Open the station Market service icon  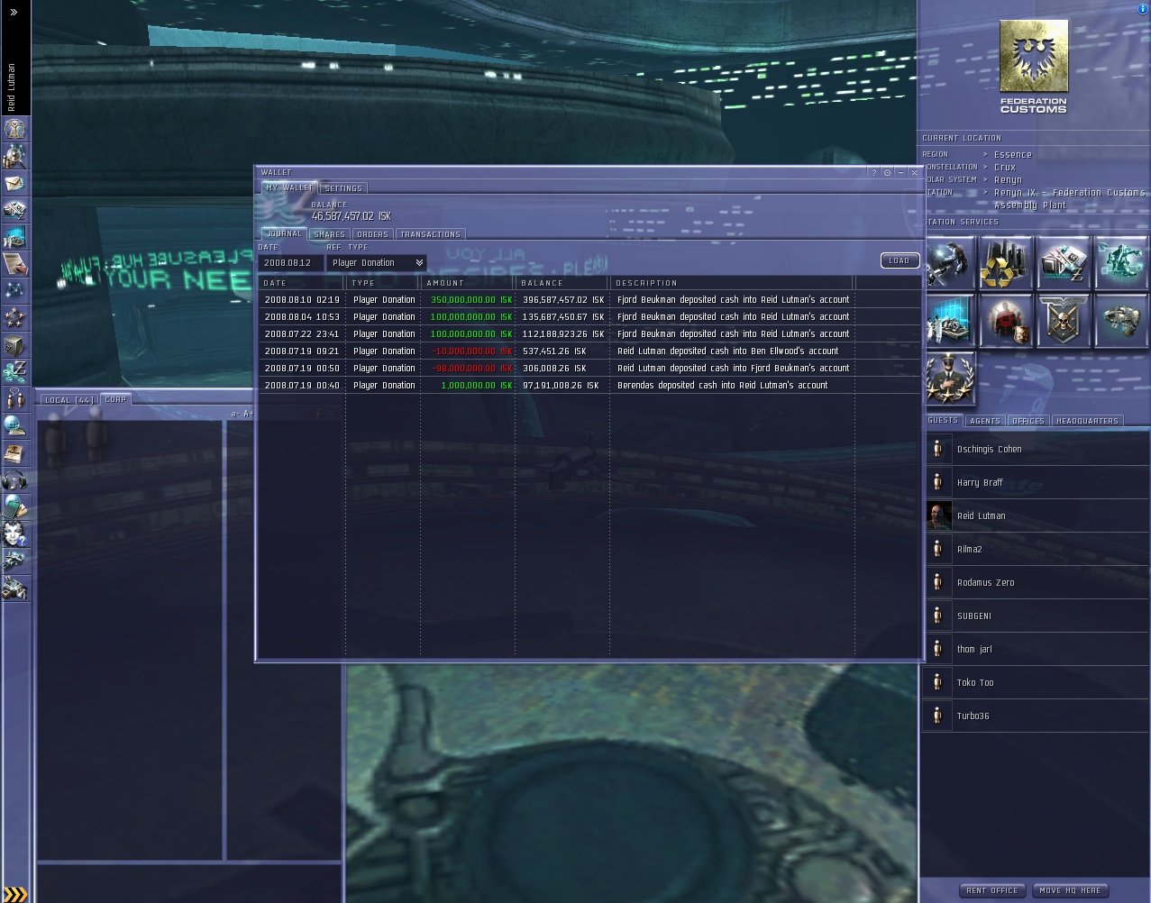[x=1064, y=263]
